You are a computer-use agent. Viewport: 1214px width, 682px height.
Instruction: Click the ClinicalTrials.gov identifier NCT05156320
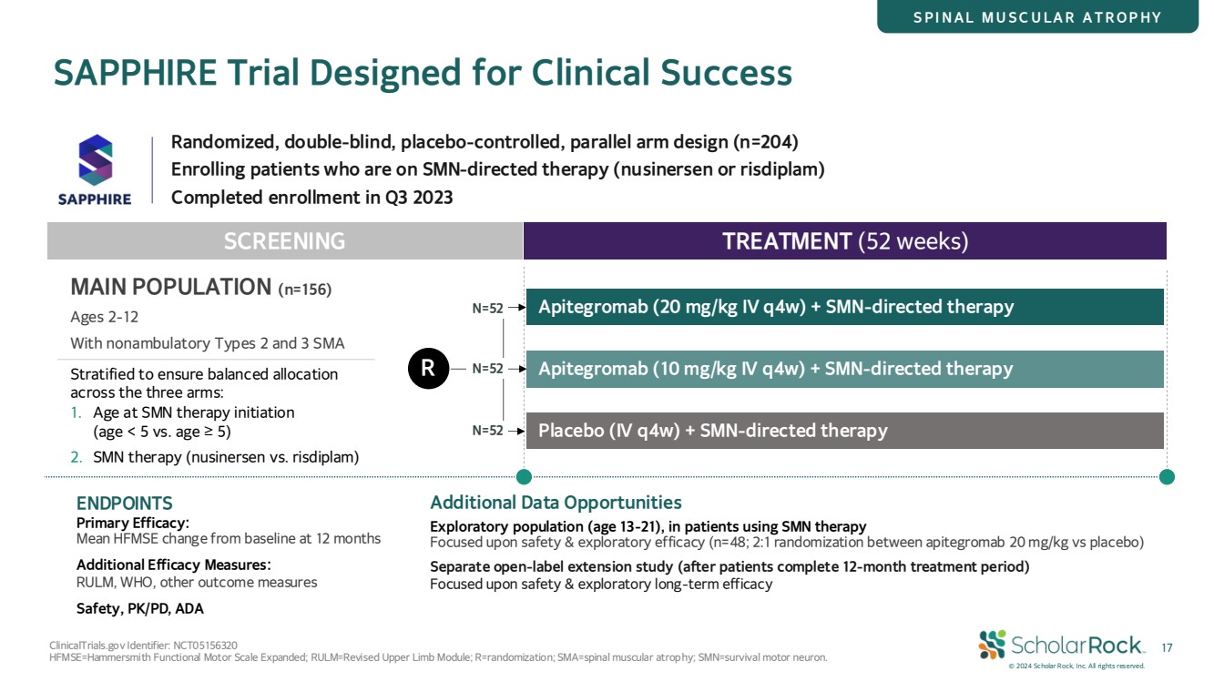pyautogui.click(x=144, y=646)
